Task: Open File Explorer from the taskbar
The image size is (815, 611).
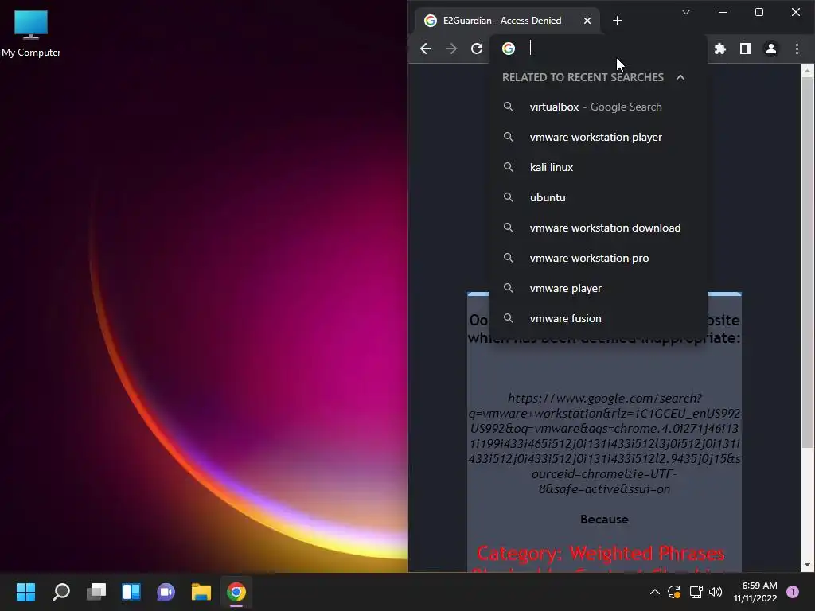Action: 201,592
